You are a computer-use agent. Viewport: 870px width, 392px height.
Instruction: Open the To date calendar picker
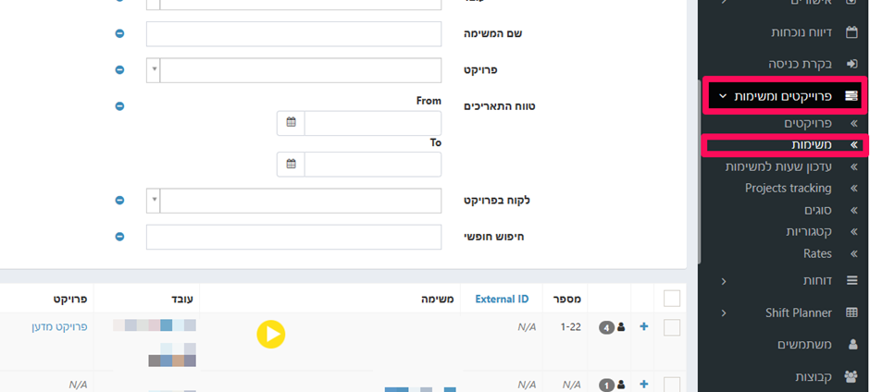[291, 165]
